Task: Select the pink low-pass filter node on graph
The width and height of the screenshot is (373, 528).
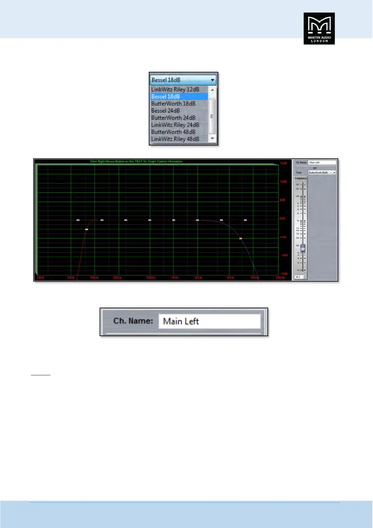Action: pyautogui.click(x=241, y=239)
